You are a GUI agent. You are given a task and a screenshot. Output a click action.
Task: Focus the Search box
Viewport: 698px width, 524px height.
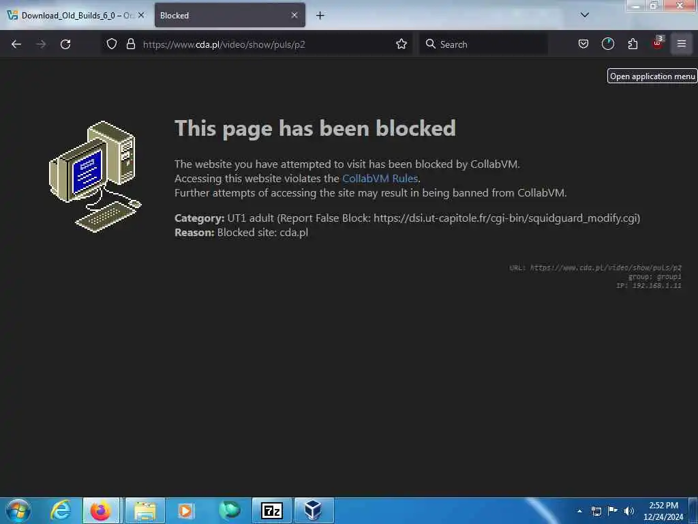click(x=483, y=44)
